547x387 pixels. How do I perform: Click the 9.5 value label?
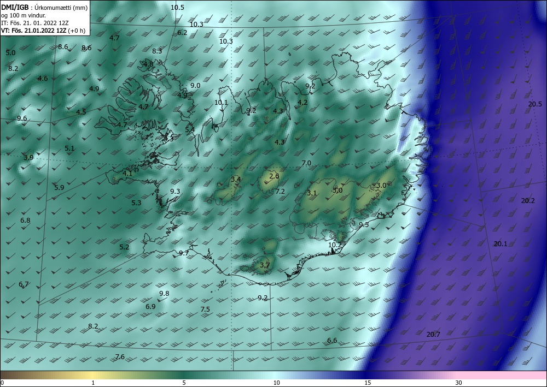tap(364, 225)
